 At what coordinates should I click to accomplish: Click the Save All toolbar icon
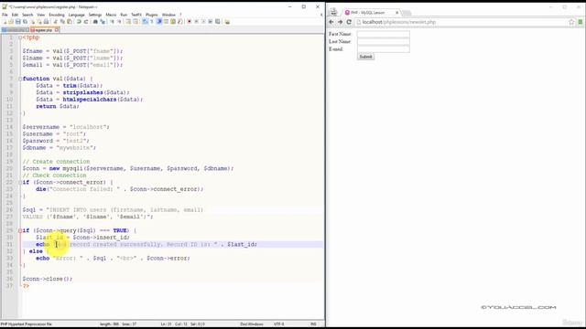pos(25,22)
